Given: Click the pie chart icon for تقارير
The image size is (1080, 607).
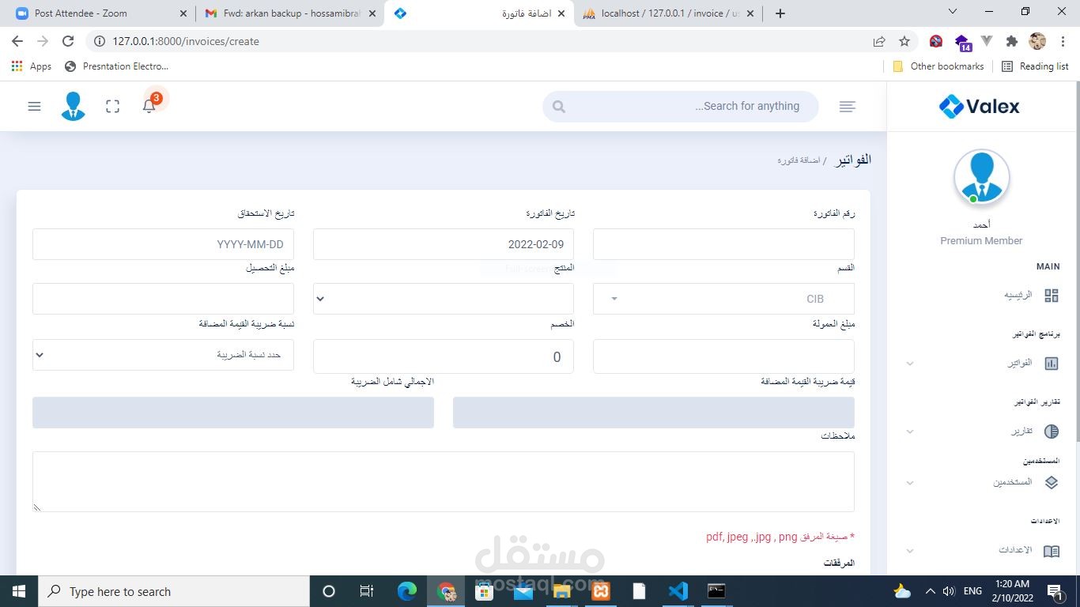Looking at the screenshot, I should (x=1052, y=432).
